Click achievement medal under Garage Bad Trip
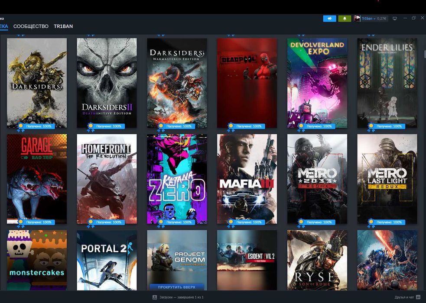 (x=20, y=223)
